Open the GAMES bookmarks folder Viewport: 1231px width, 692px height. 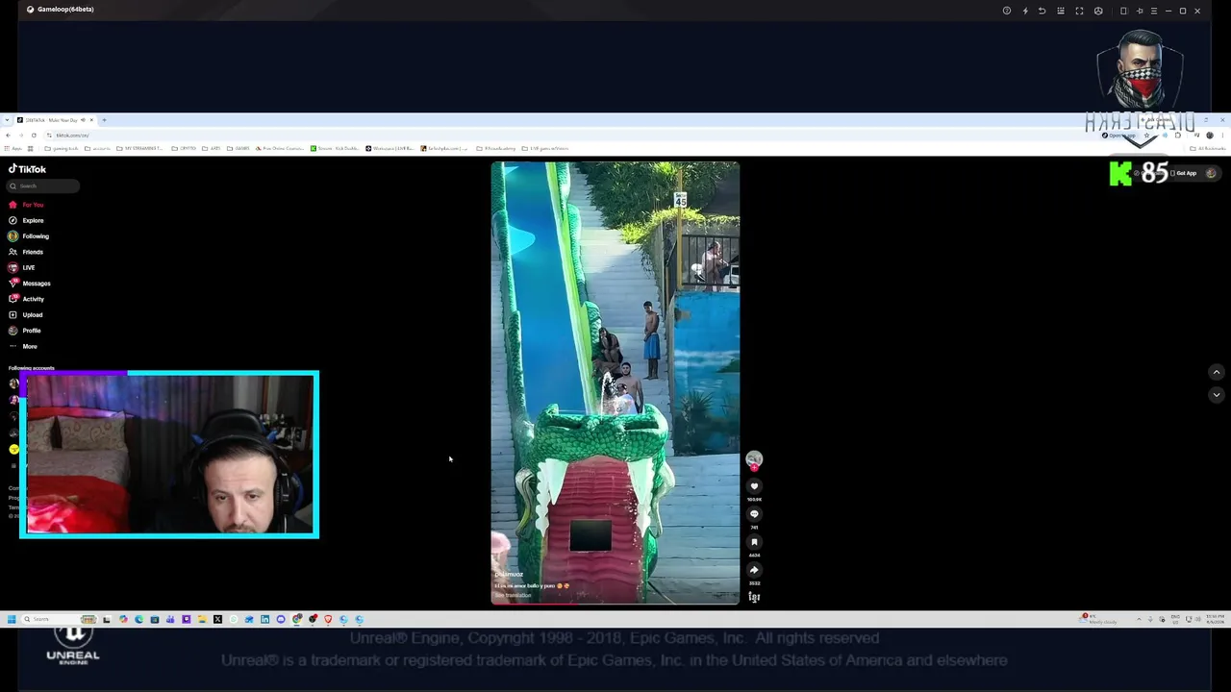pos(239,148)
